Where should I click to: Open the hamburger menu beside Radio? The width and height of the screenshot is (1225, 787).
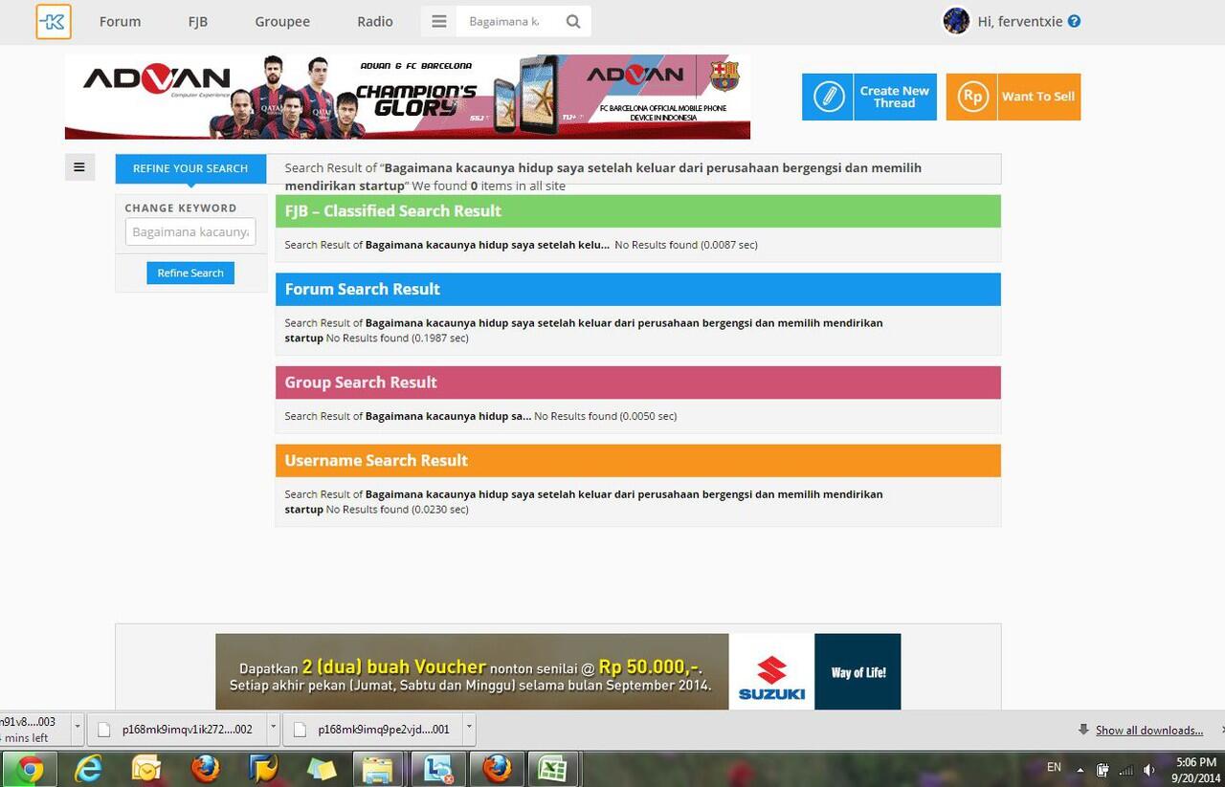(x=439, y=21)
